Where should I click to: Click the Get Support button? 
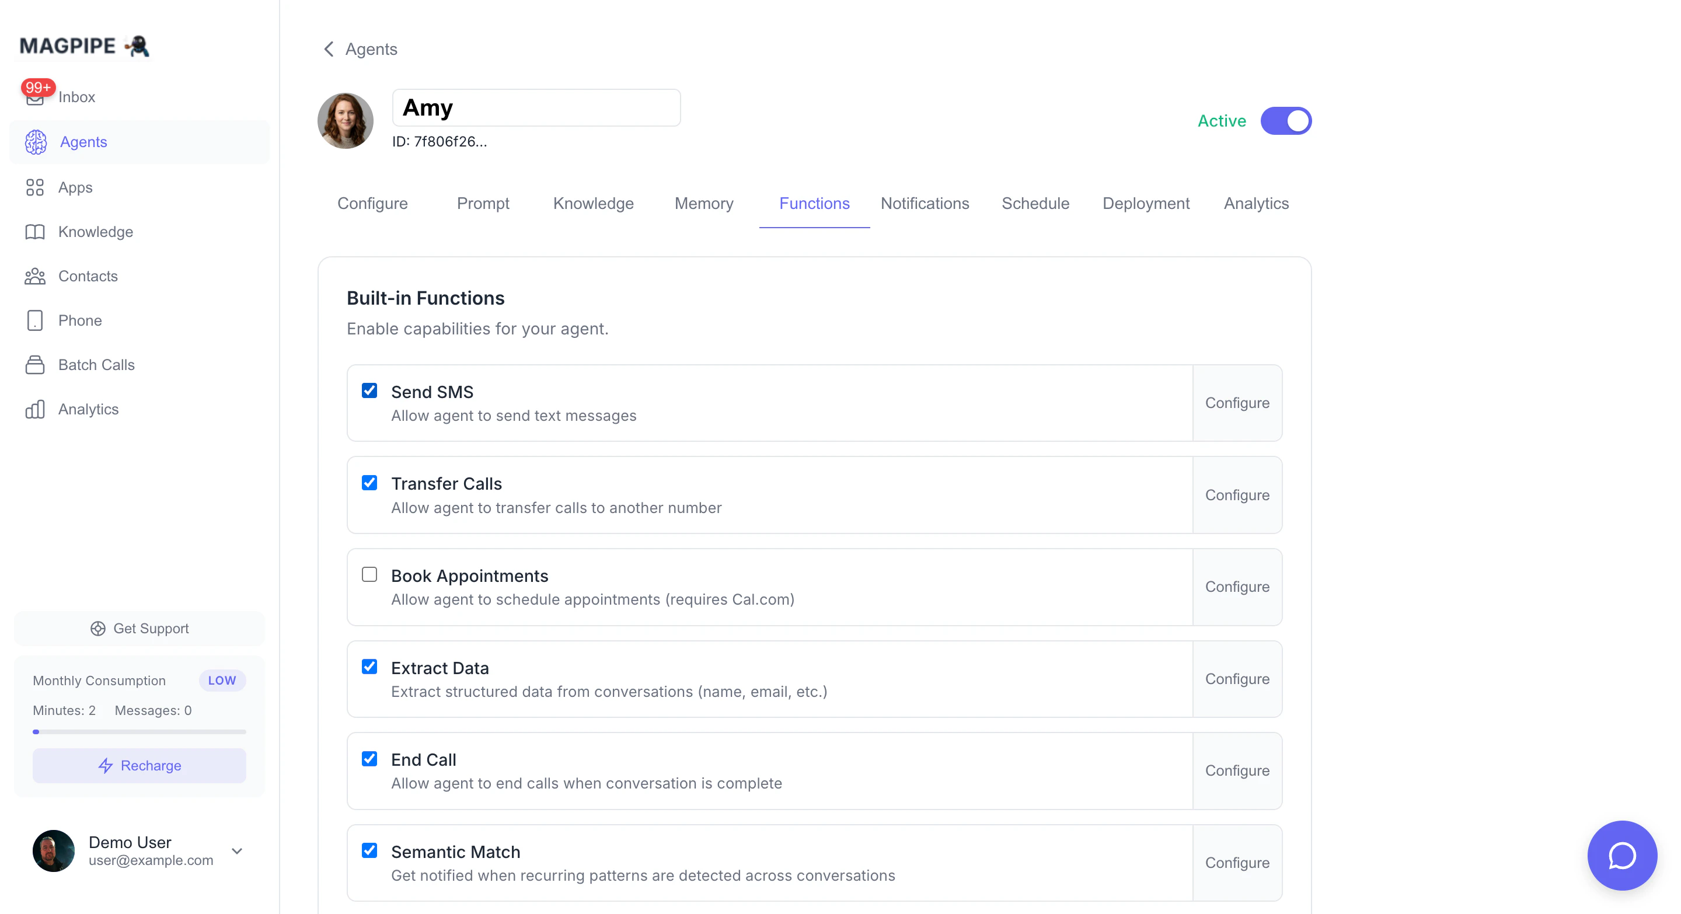(x=139, y=629)
